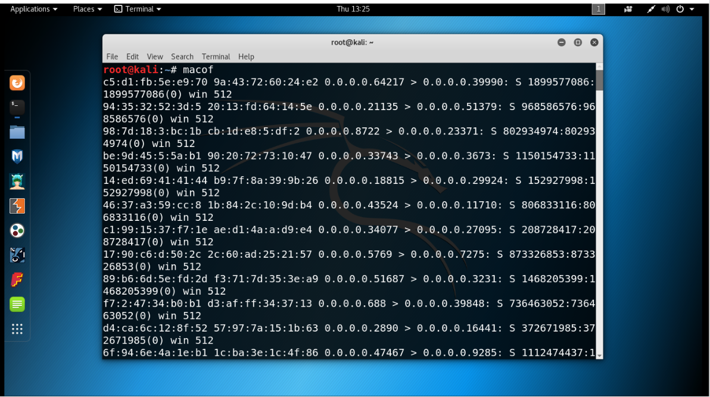Open the Edit menu in terminal window

132,57
